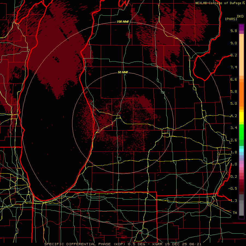Click the 06:21 timestamp
Image resolution: width=246 pixels, height=246 pixels.
click(x=196, y=244)
